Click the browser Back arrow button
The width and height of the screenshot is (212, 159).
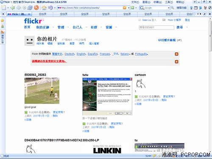[13, 8]
